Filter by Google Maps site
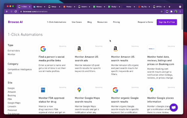The image size is (187, 118). (14, 103)
